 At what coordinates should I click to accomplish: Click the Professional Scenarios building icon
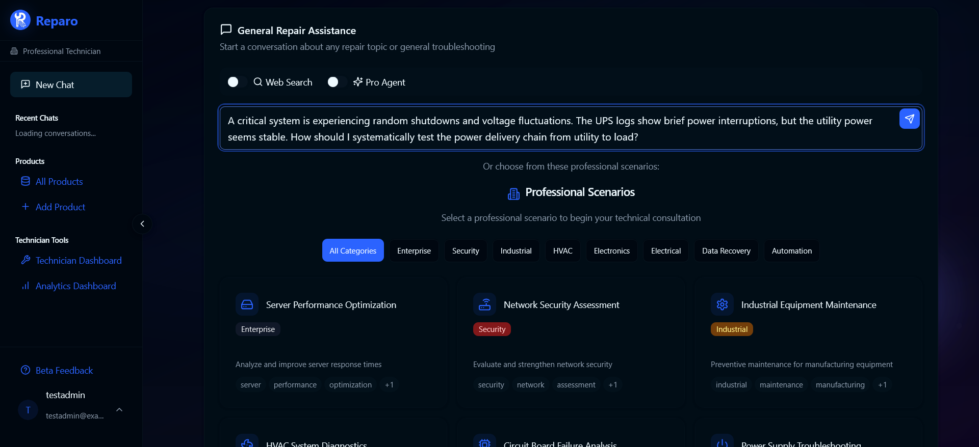(x=514, y=193)
